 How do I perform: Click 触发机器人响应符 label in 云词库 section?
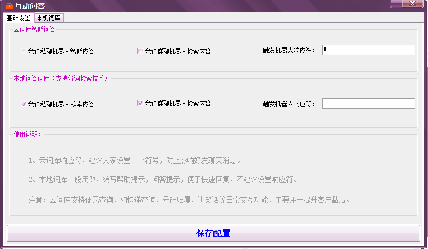tap(289, 50)
